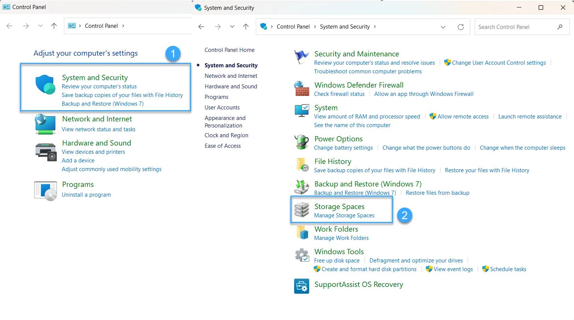Image resolution: width=574 pixels, height=320 pixels.
Task: Click the Hardware and Sound printer icon
Action: (46, 152)
